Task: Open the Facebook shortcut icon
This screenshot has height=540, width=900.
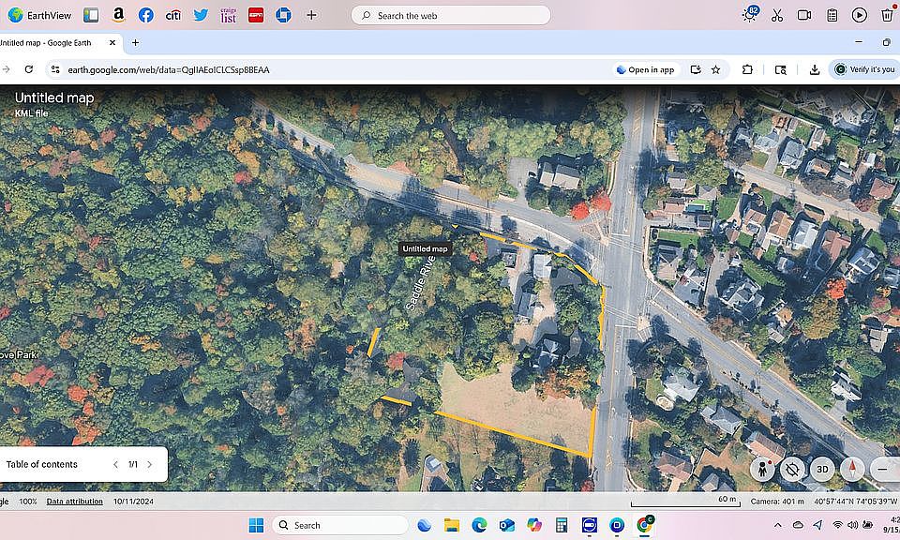Action: coord(145,15)
